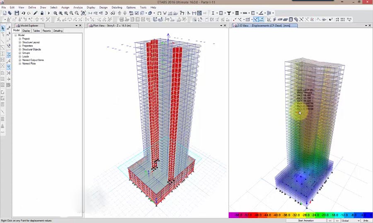Open the Detailing menu
The width and height of the screenshot is (373, 223).
pos(117,7)
